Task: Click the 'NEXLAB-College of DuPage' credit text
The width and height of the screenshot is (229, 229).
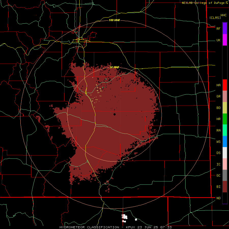Action: (x=203, y=3)
